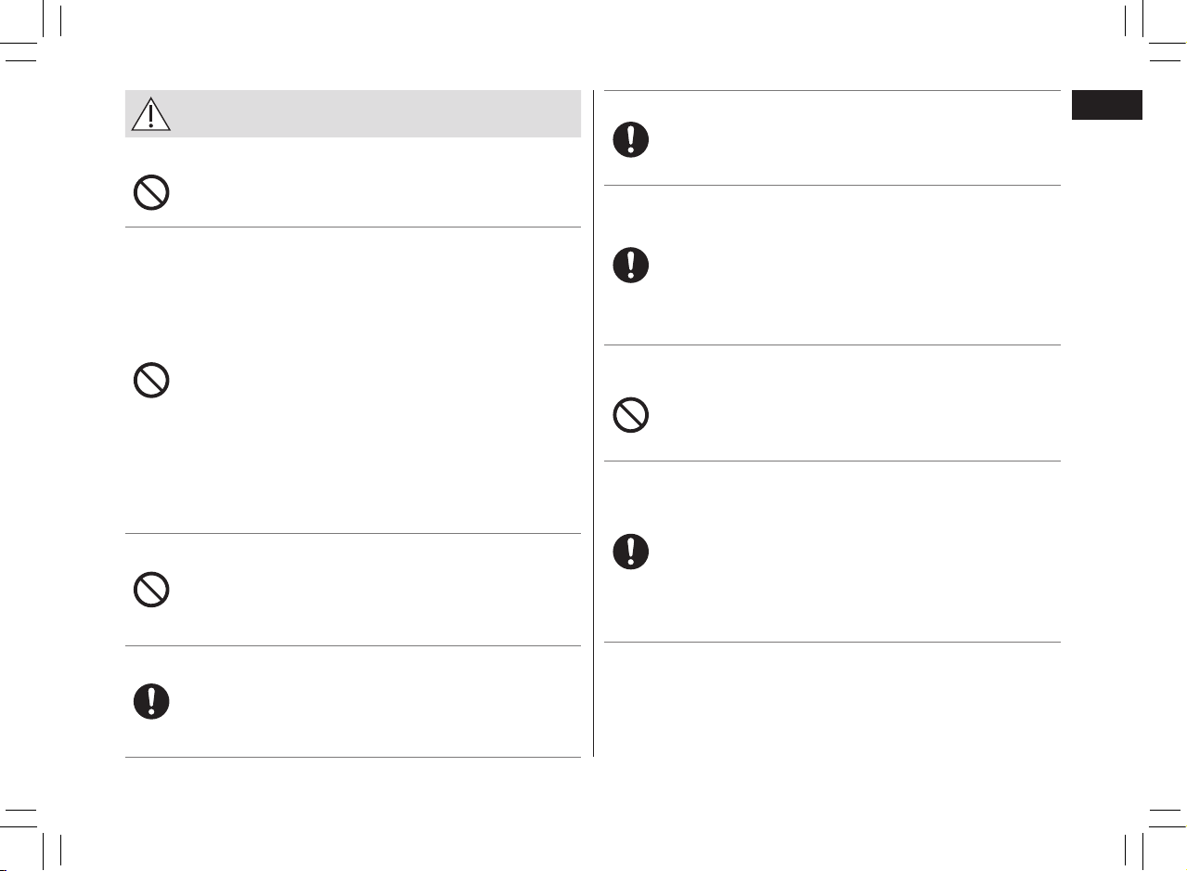Click the only prohibition icon in right column
The width and height of the screenshot is (1187, 871).
[x=631, y=415]
